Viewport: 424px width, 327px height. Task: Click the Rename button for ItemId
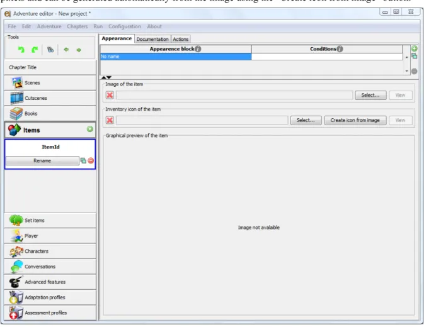click(42, 160)
